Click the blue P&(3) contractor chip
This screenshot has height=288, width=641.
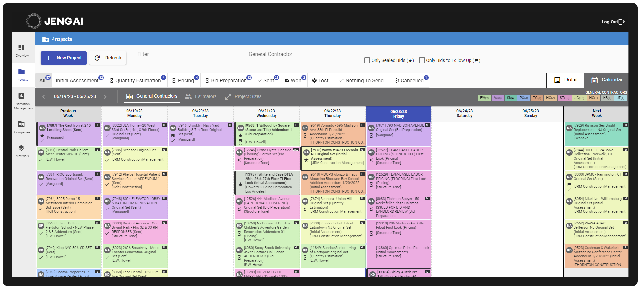coord(524,98)
